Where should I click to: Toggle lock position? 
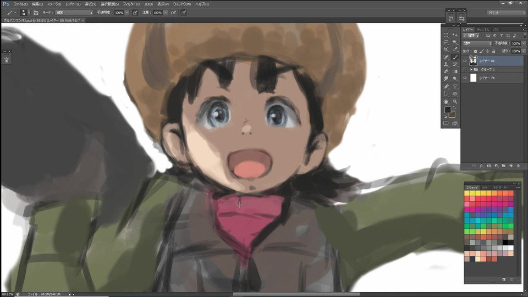click(x=488, y=51)
